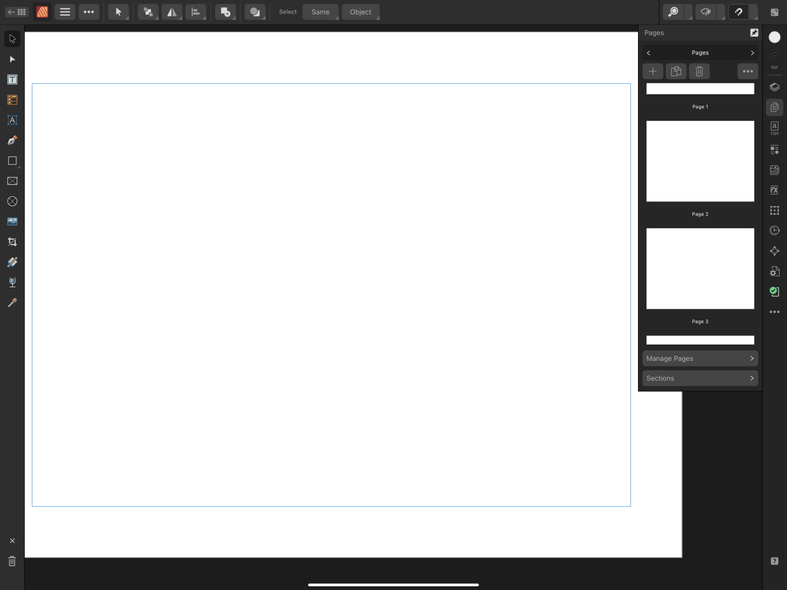Open the Object selection dropdown

tap(360, 12)
